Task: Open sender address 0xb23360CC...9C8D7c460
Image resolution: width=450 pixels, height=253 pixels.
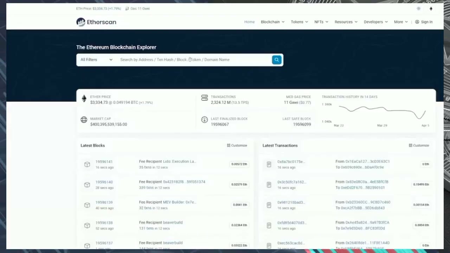Action: click(368, 202)
